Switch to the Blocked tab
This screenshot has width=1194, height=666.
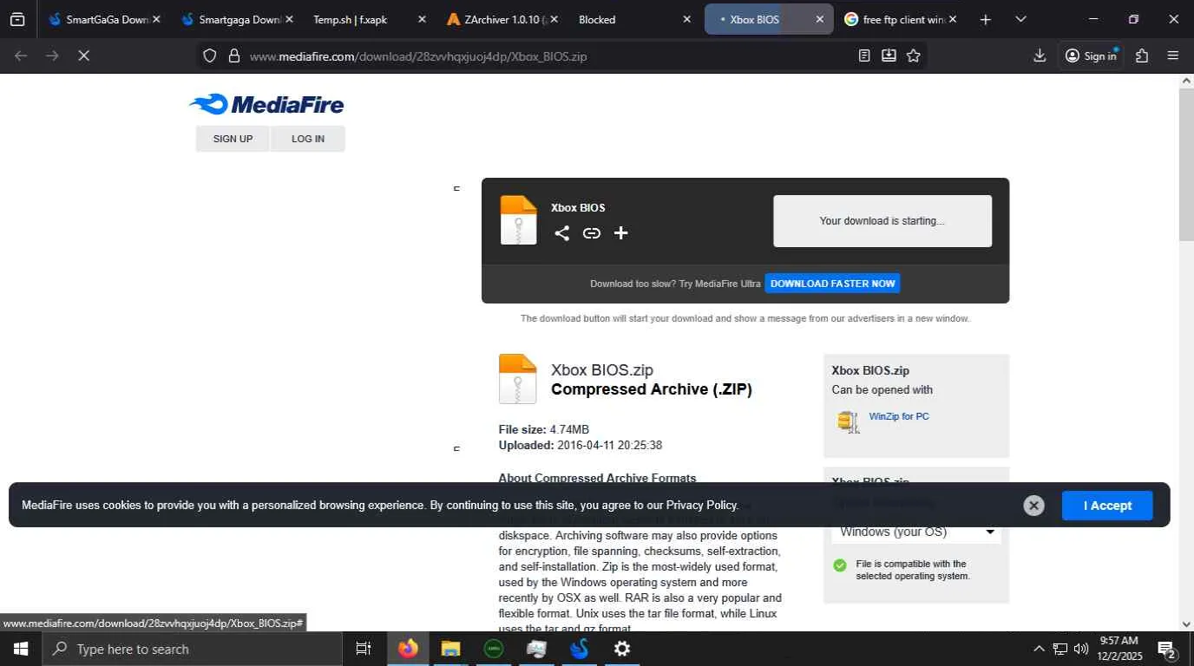pyautogui.click(x=625, y=19)
